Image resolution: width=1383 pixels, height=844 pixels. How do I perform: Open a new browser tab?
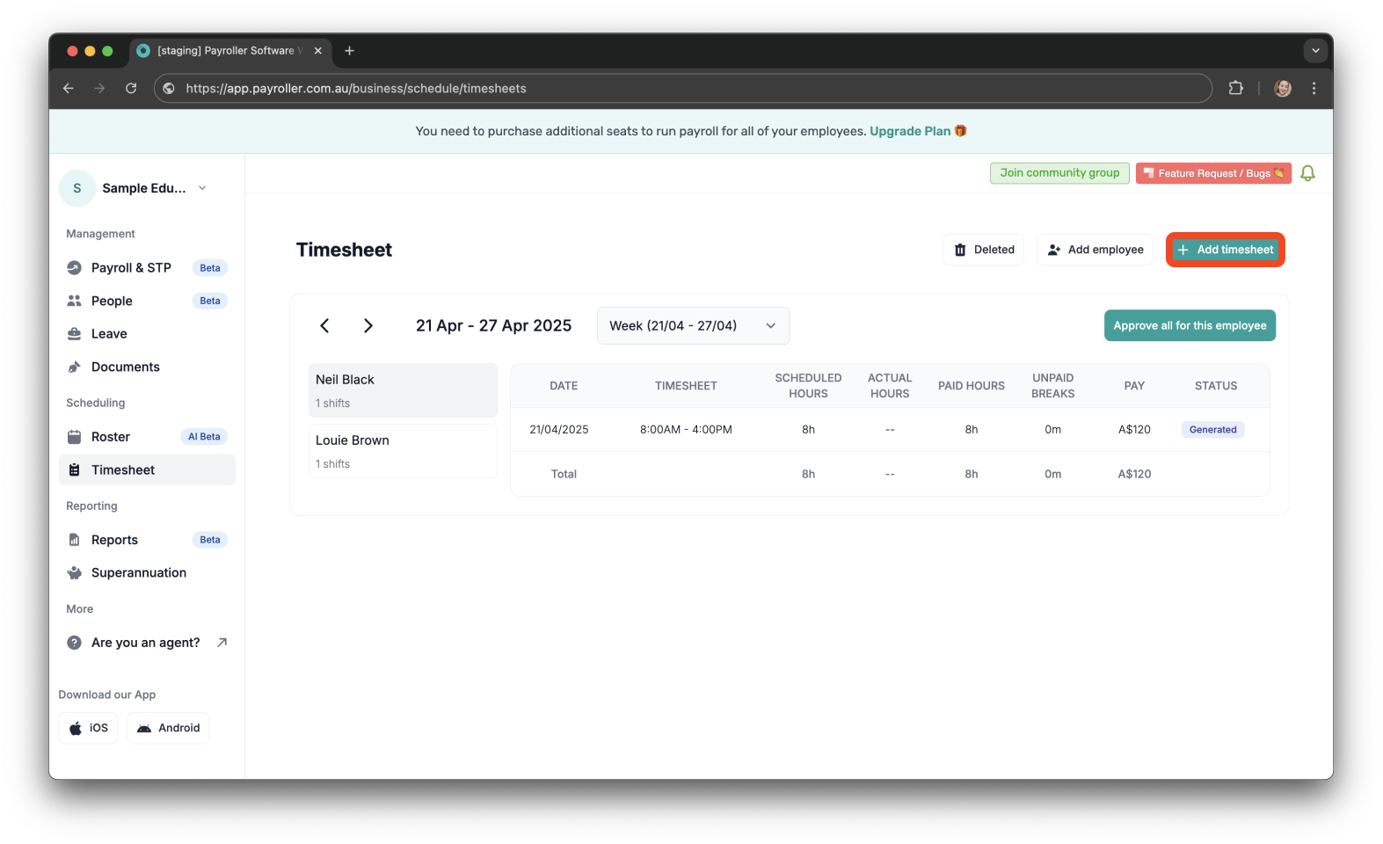tap(349, 51)
